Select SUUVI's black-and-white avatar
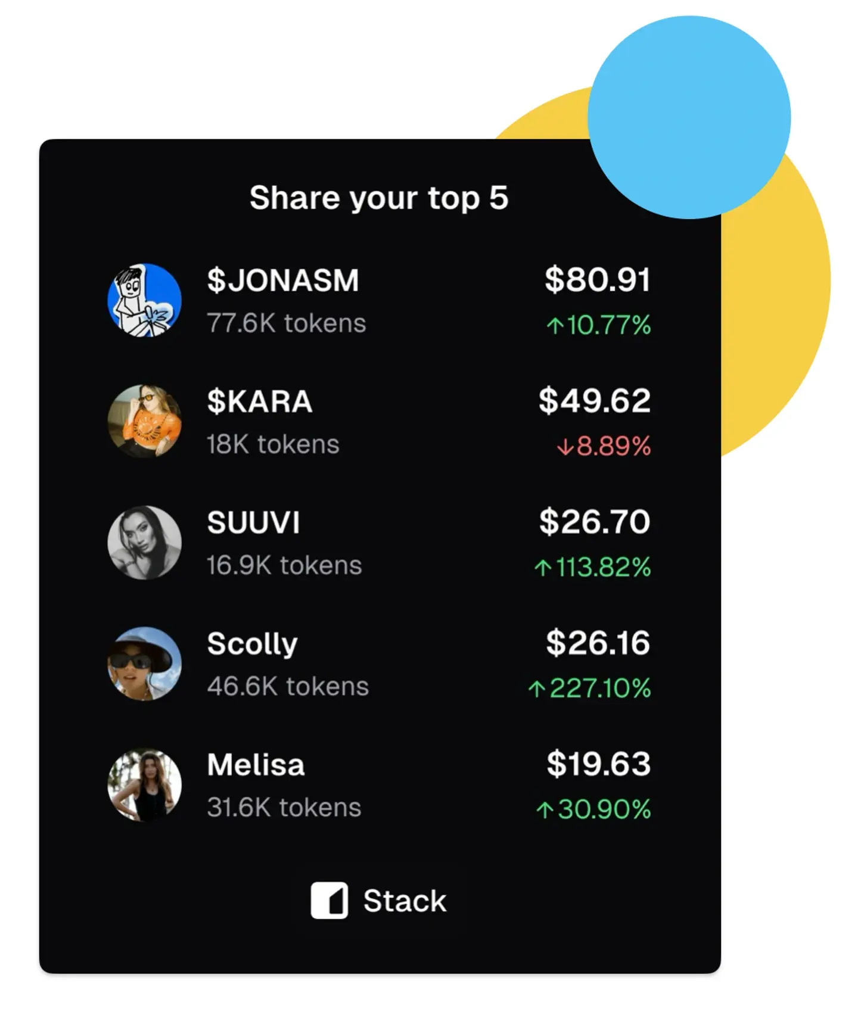 pyautogui.click(x=144, y=543)
